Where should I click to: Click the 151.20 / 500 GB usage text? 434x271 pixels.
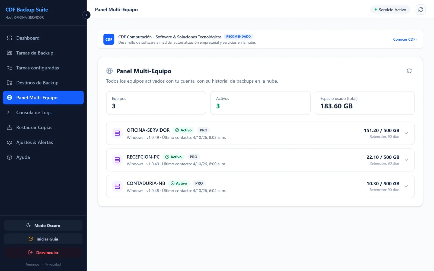(381, 130)
